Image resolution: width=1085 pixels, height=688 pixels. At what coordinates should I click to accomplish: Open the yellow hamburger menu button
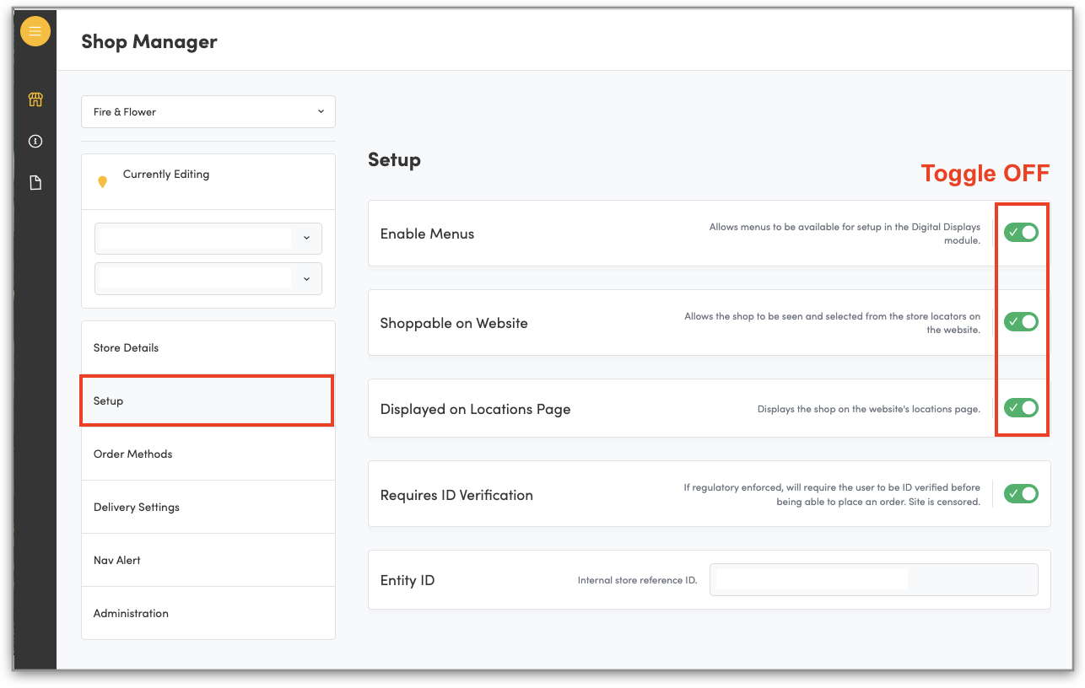(35, 32)
